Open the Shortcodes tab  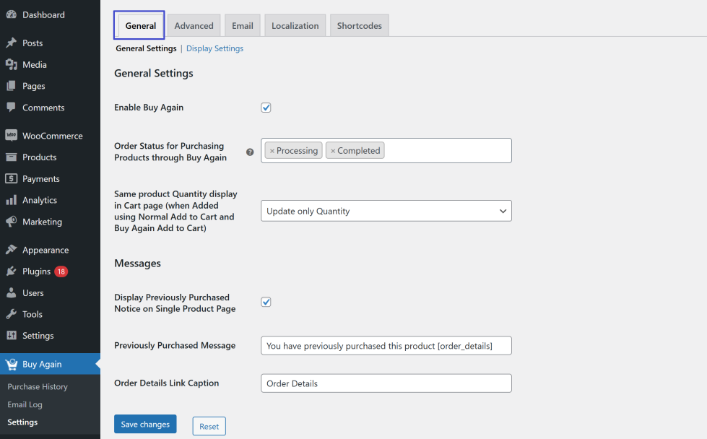[x=359, y=26]
